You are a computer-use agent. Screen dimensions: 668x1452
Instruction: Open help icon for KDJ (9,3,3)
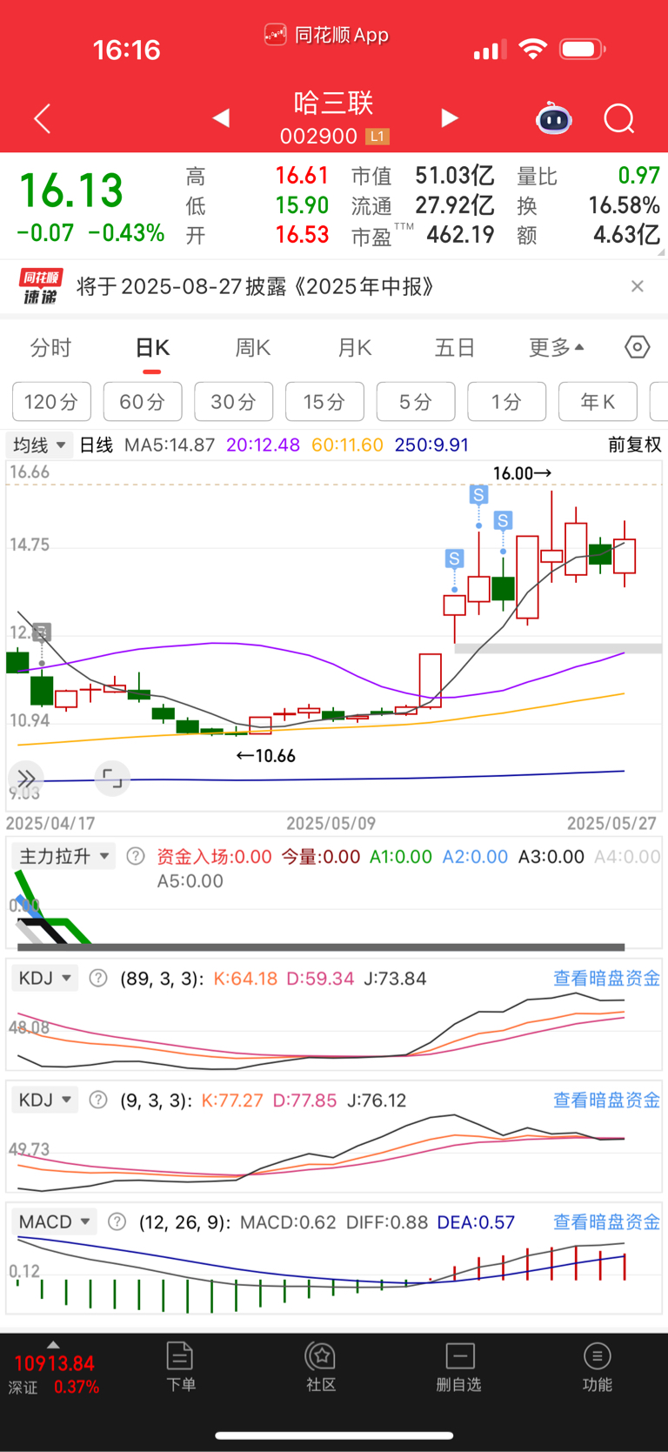point(99,1100)
